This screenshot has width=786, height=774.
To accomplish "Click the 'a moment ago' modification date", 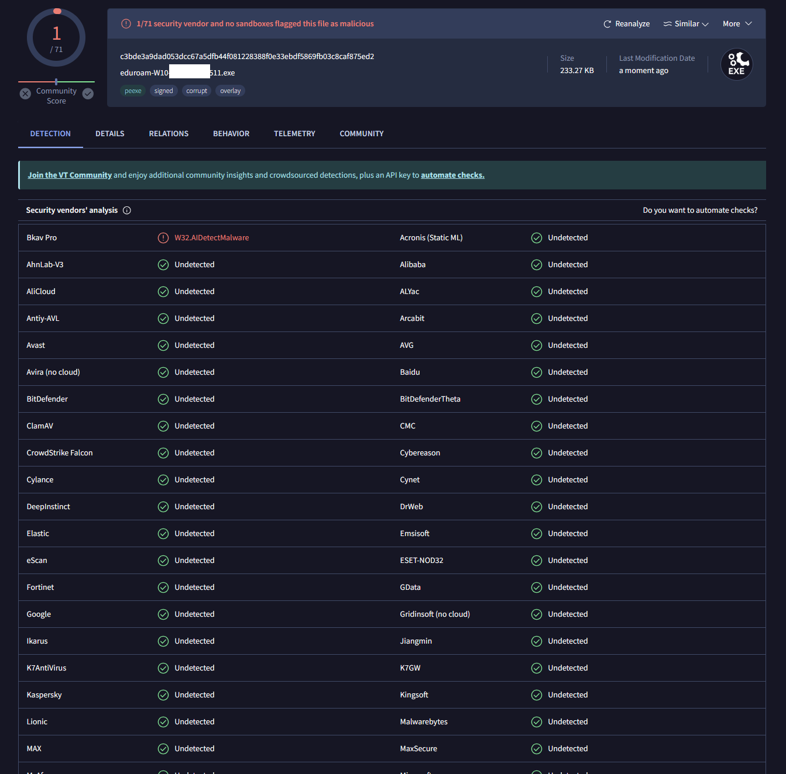I will (x=644, y=71).
